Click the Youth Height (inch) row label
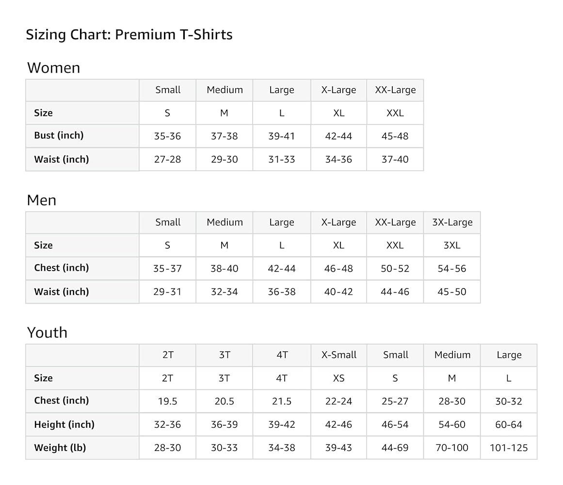Screen dimensions: 563x485 point(64,425)
